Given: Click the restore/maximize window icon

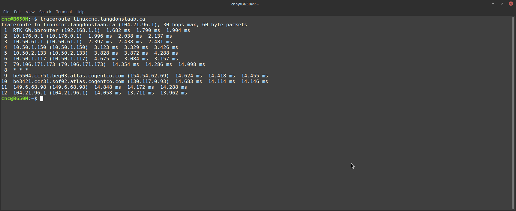Looking at the screenshot, I should [502, 4].
